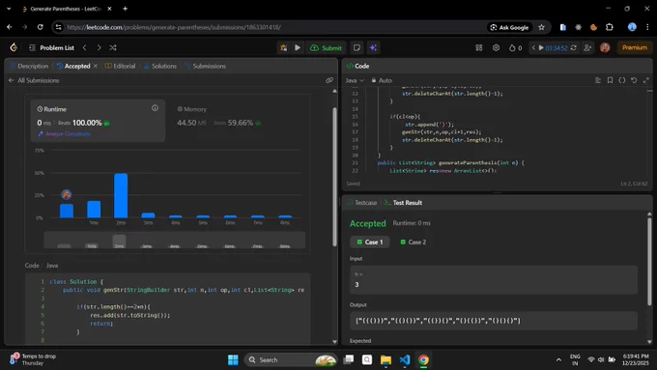This screenshot has height=370, width=657.
Task: Select the Runtime stats card
Action: [98, 121]
